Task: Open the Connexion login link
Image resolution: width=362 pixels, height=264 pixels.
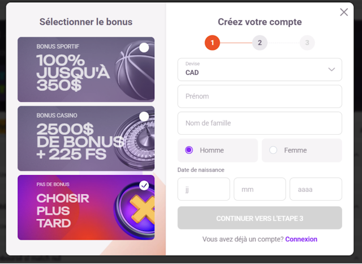Action: pos(301,239)
